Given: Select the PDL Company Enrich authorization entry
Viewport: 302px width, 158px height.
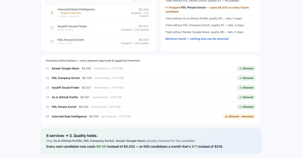Looking at the screenshot, I should click(x=151, y=78).
